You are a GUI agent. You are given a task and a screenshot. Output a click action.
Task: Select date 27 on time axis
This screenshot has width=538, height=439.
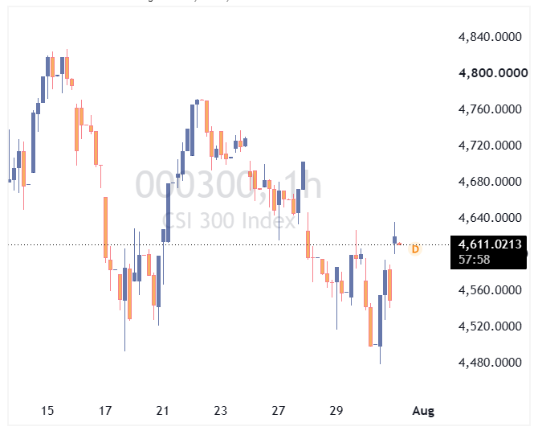coord(278,411)
